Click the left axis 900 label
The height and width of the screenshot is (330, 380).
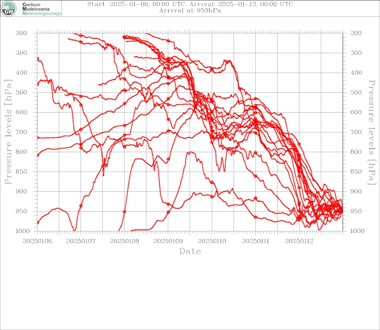(21, 191)
